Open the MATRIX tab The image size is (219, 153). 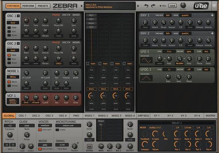pos(210,116)
